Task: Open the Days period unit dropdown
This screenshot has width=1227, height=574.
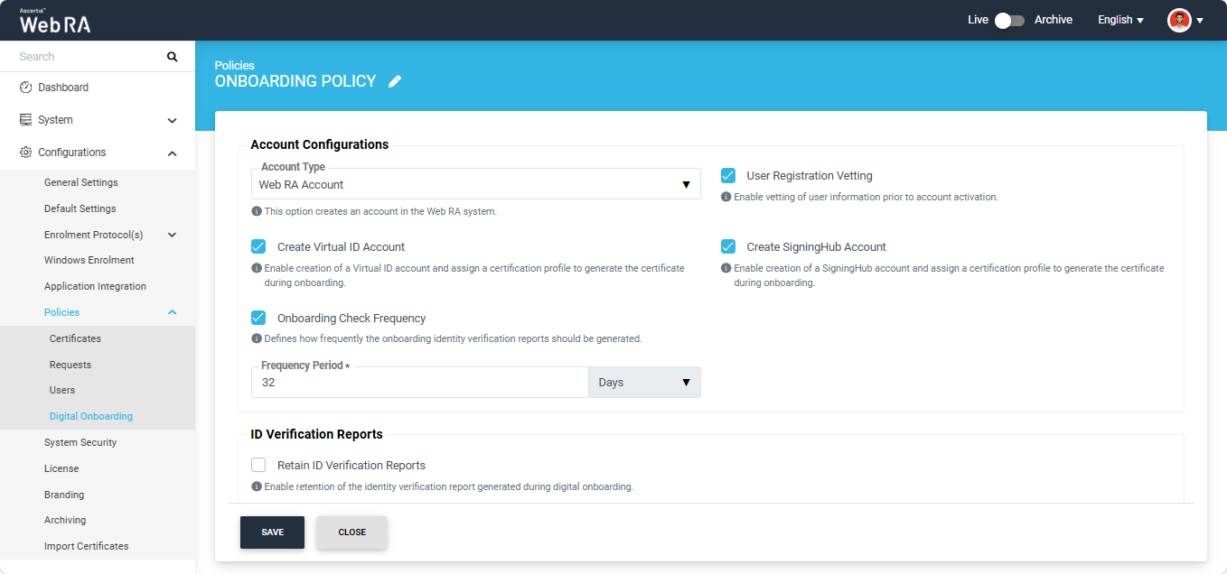Action: pos(644,383)
